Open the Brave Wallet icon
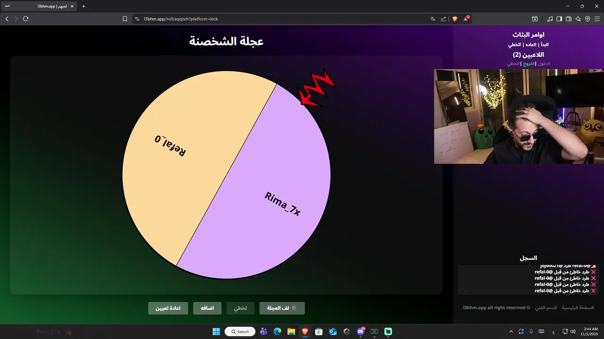This screenshot has height=339, width=604. (x=569, y=19)
